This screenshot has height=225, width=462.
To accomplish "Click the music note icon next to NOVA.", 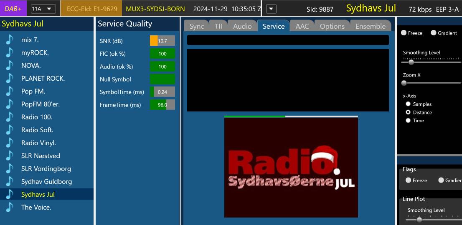I will tap(9, 65).
